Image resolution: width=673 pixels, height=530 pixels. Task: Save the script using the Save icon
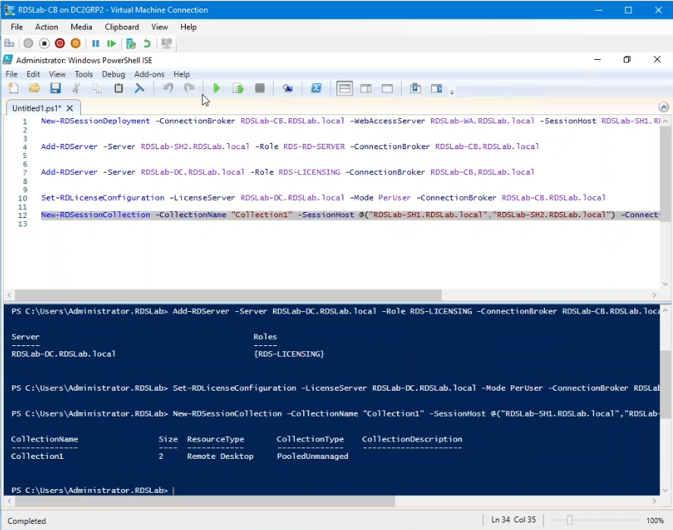(55, 88)
